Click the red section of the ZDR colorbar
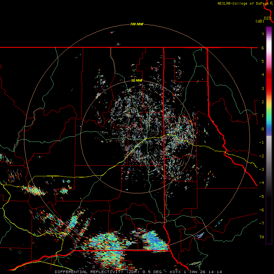This screenshot has height=274, width=274. [x=269, y=82]
